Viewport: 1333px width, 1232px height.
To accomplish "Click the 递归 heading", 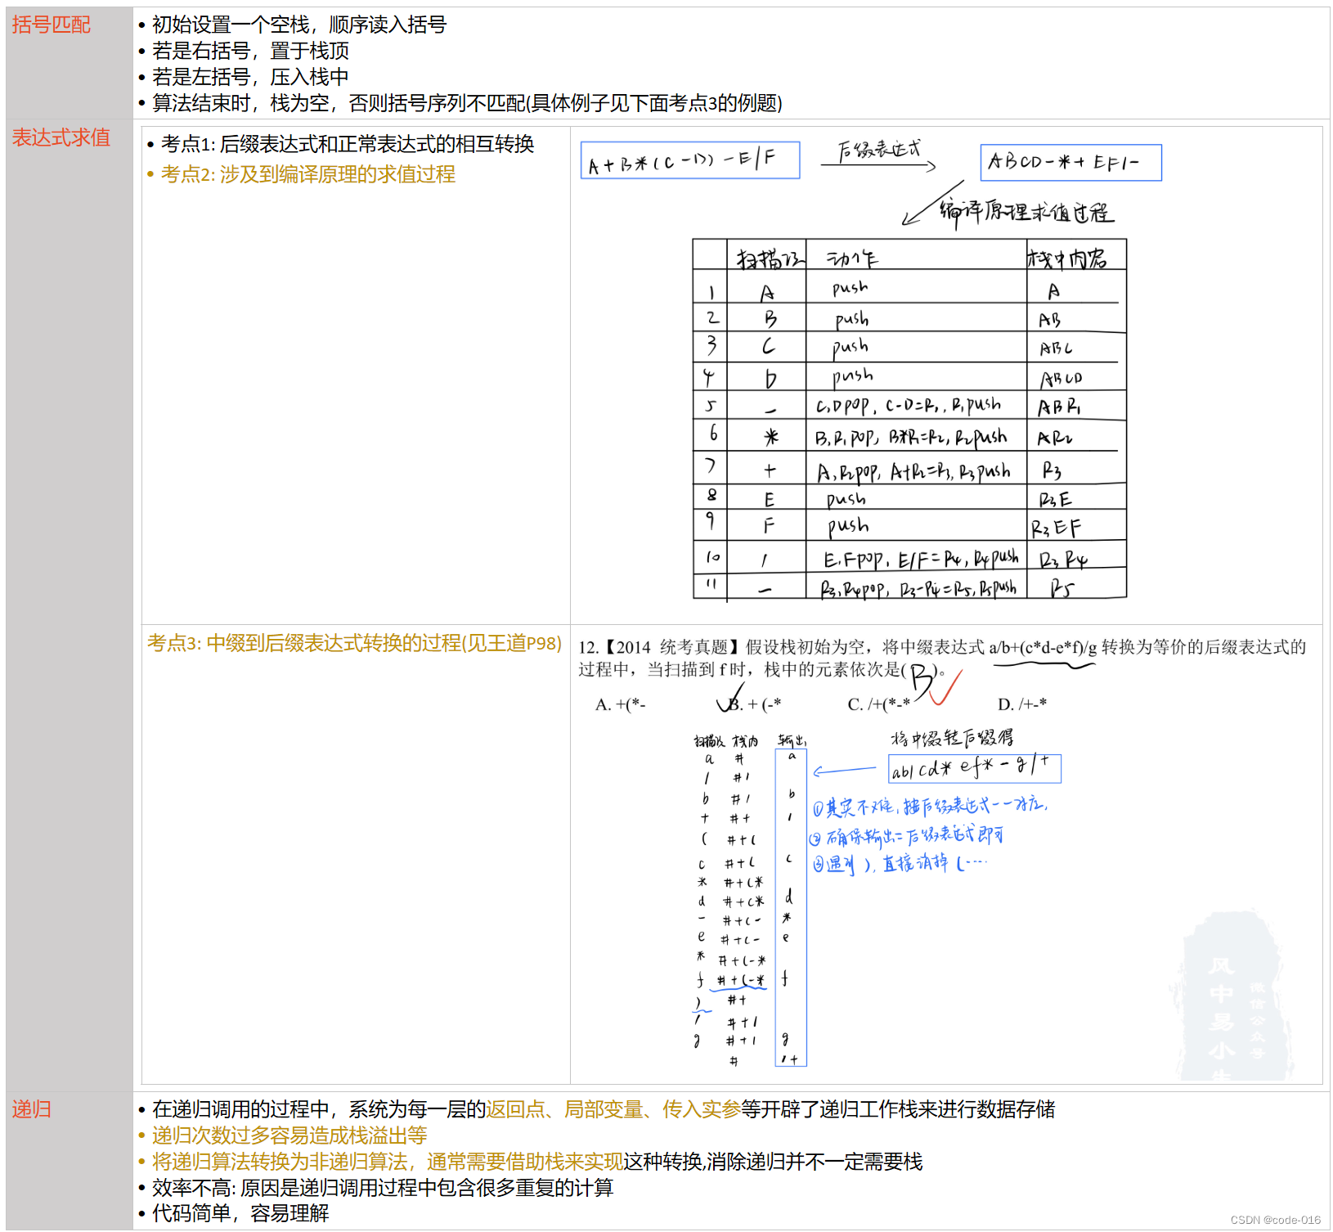I will pyautogui.click(x=31, y=1109).
